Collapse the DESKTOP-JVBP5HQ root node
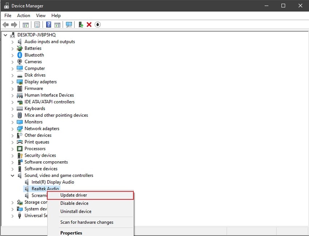 (x=5, y=35)
